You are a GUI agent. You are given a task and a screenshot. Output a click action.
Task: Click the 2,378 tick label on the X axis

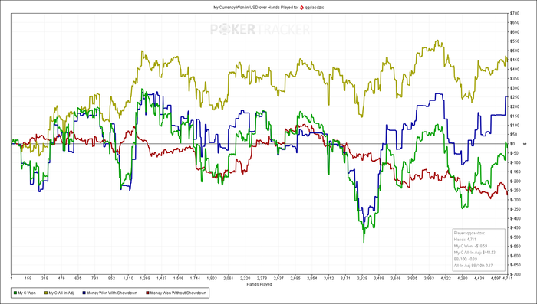point(262,279)
